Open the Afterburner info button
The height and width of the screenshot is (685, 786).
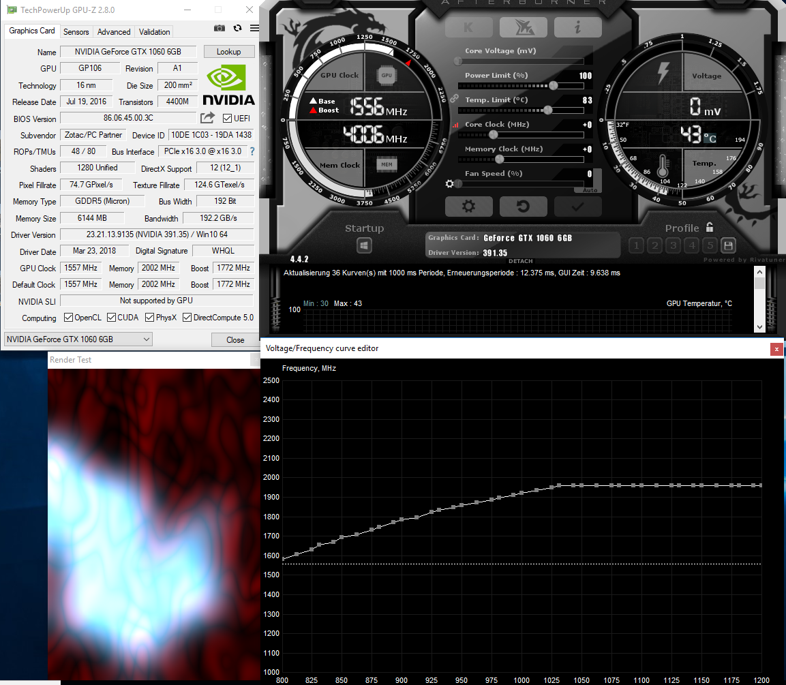[x=578, y=27]
